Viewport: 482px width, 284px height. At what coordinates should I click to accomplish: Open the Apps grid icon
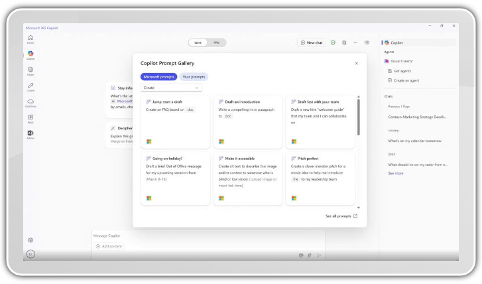(30, 118)
